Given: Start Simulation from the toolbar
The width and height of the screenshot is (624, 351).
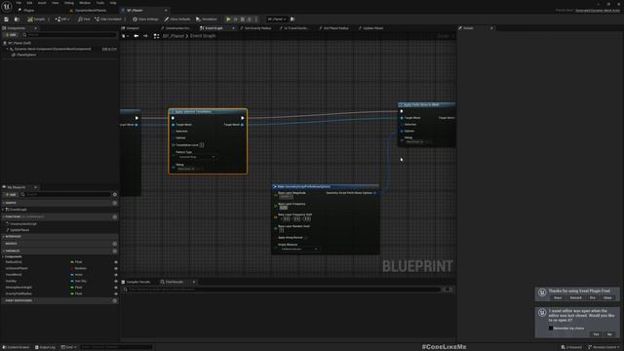Looking at the screenshot, I should tap(207, 19).
